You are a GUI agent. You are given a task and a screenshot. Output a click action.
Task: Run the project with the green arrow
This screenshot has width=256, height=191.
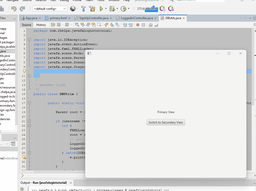(x=101, y=9)
